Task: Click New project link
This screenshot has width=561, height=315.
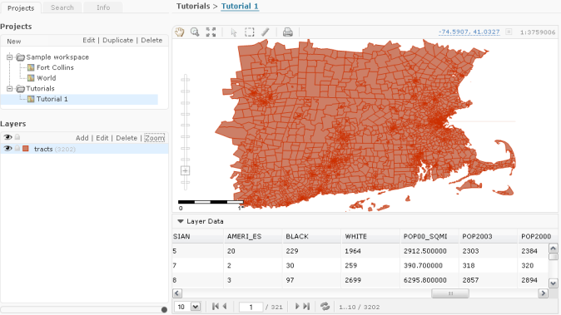Action: pyautogui.click(x=14, y=41)
